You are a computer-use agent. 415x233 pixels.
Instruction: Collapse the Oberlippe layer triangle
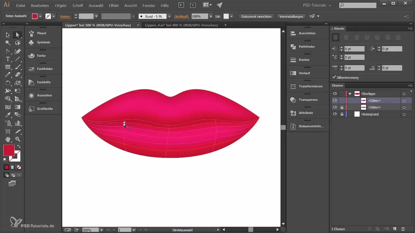click(x=350, y=94)
